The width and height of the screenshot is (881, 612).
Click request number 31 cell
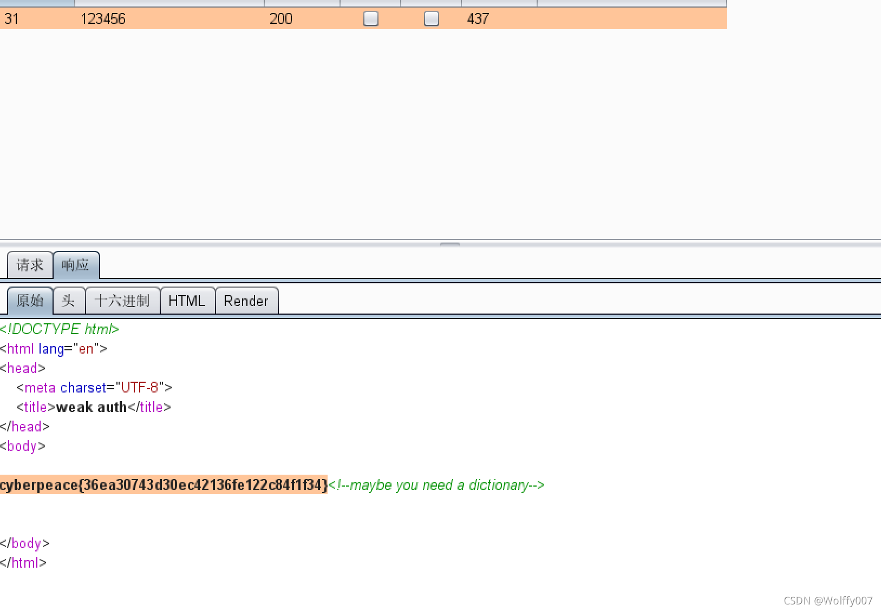click(x=11, y=19)
